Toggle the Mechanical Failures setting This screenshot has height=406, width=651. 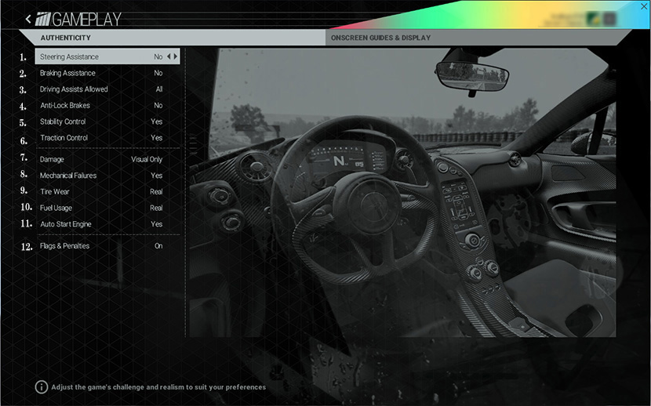107,176
